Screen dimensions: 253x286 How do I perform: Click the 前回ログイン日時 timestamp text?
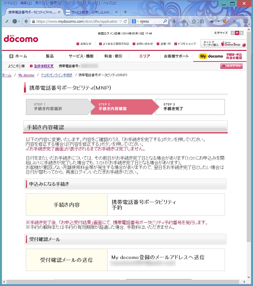pos(125,33)
